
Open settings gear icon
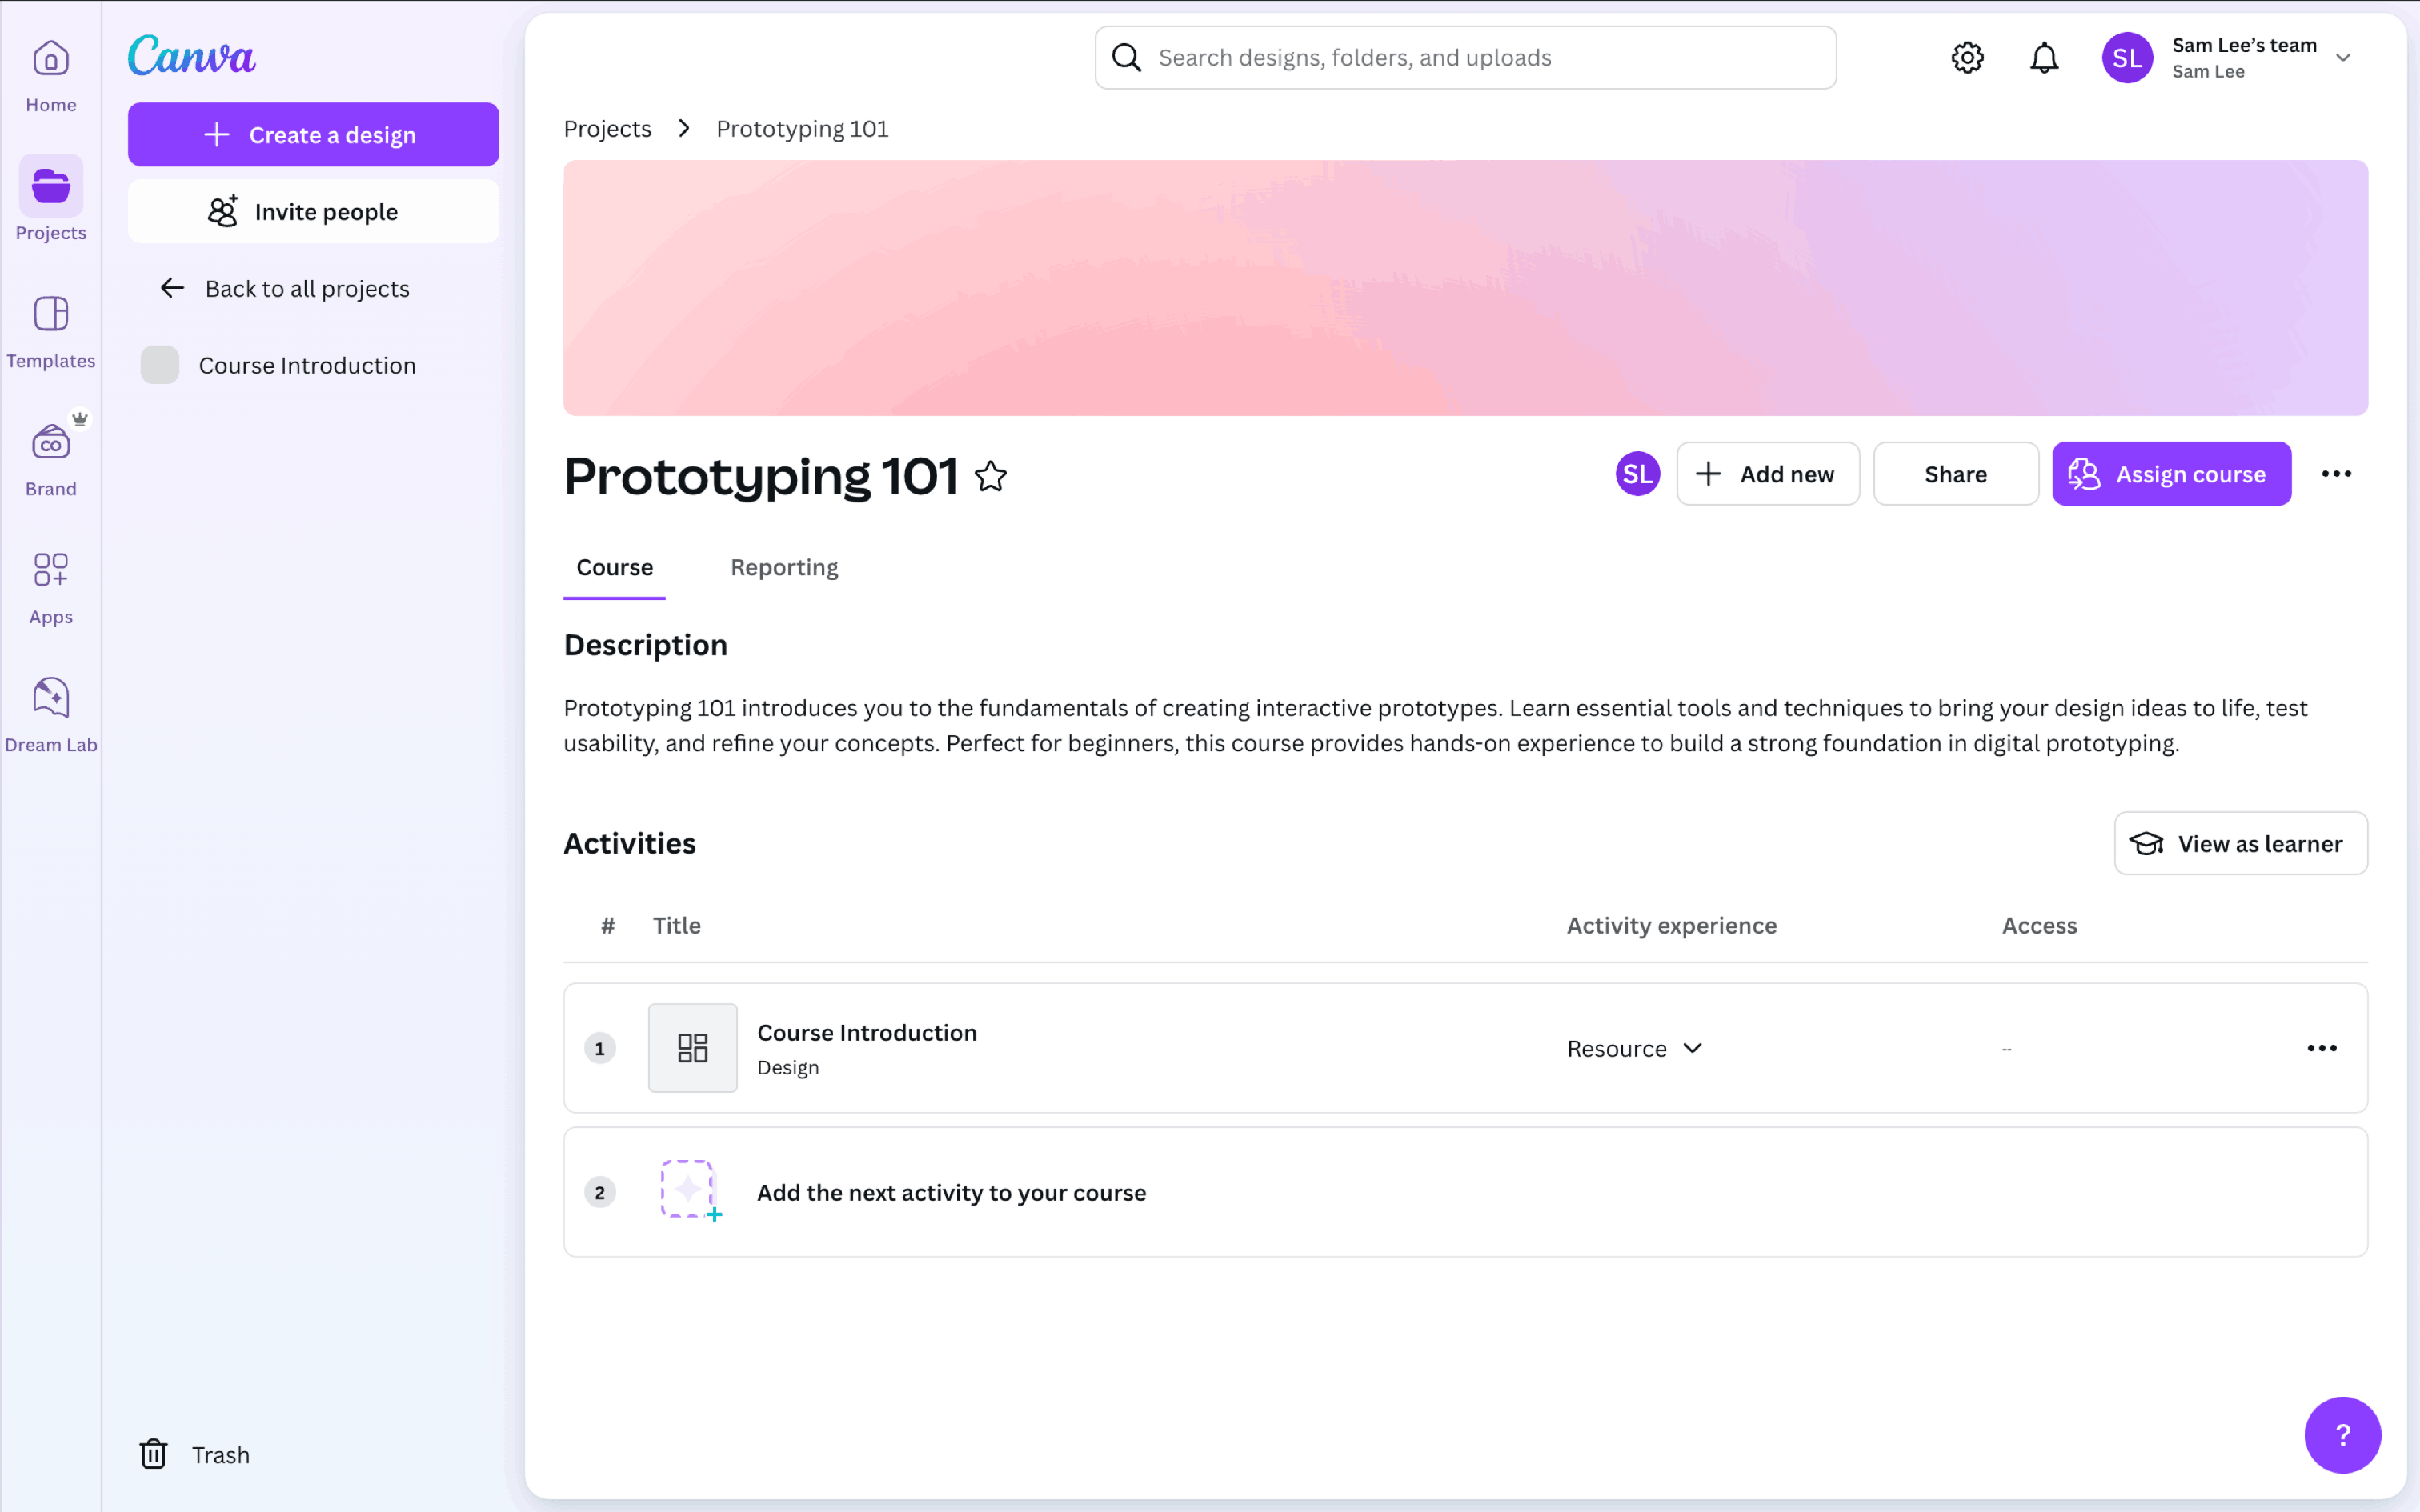point(1967,58)
